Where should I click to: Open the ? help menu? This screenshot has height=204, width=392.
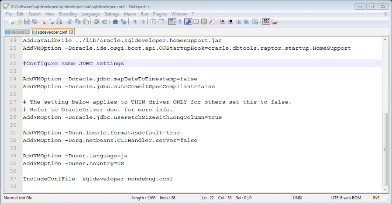[x=193, y=14]
